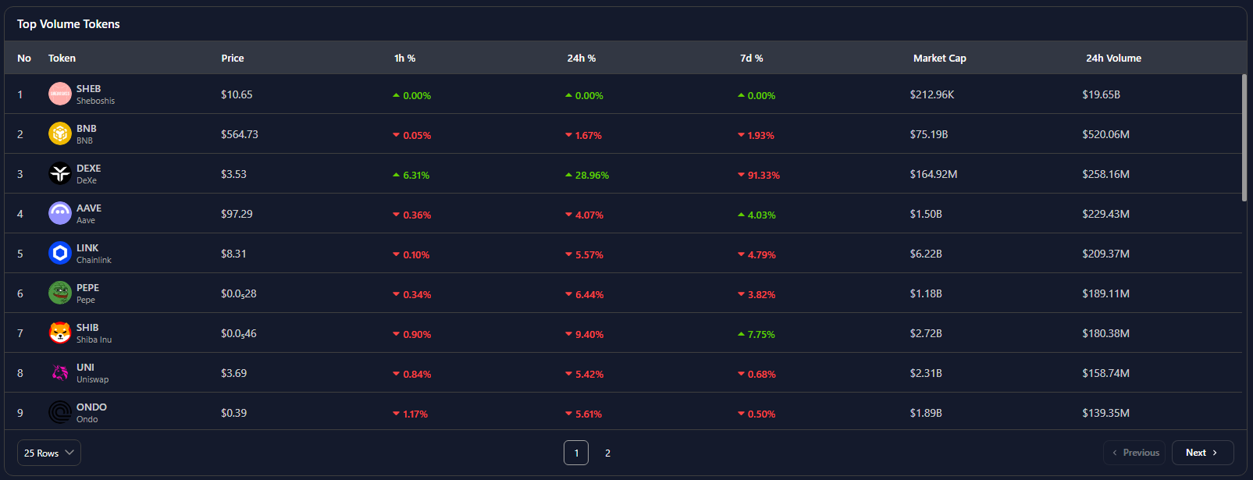Click the $139.35M ONDO volume

click(1105, 413)
